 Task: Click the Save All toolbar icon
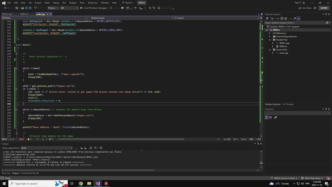click(x=30, y=8)
